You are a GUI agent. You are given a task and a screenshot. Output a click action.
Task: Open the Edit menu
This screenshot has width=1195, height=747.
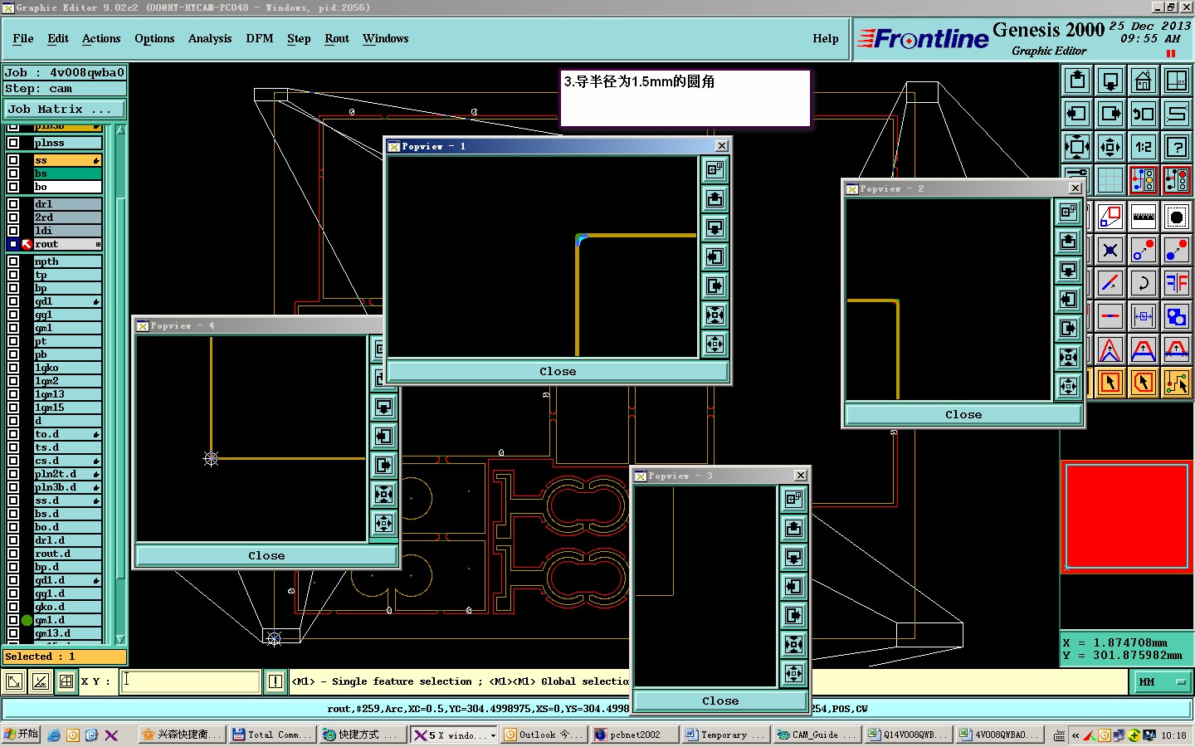tap(58, 39)
